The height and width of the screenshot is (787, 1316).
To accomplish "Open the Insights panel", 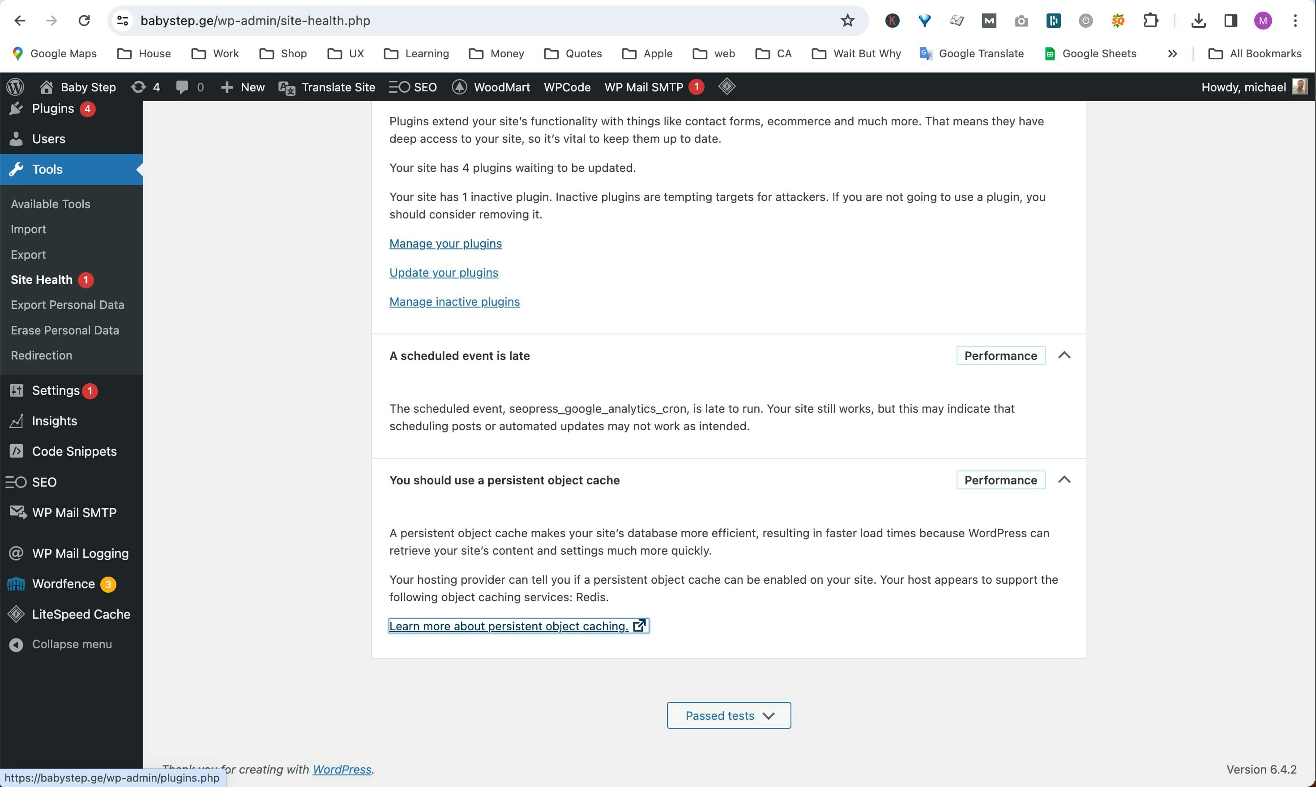I will (17, 421).
